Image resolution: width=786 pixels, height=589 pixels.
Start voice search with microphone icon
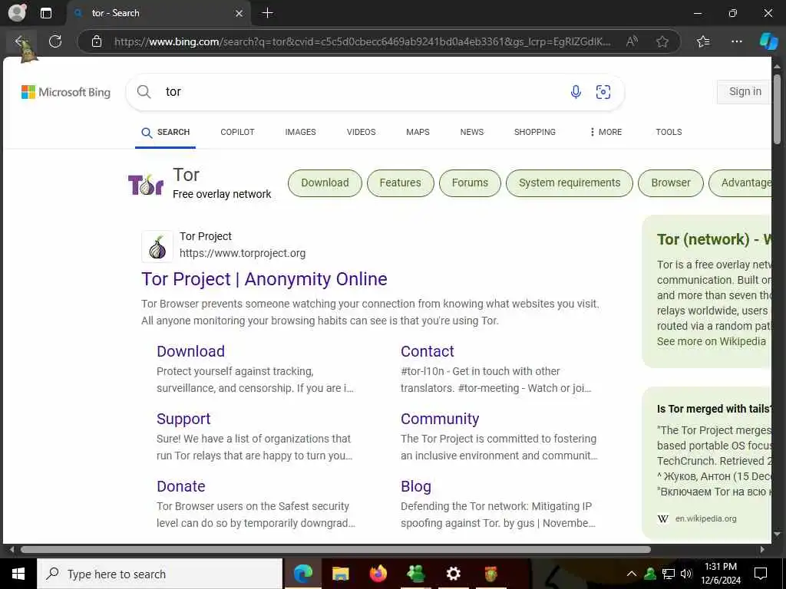tap(576, 92)
